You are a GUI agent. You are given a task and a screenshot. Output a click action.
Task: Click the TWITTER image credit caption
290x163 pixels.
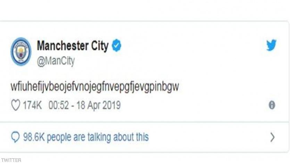11,160
